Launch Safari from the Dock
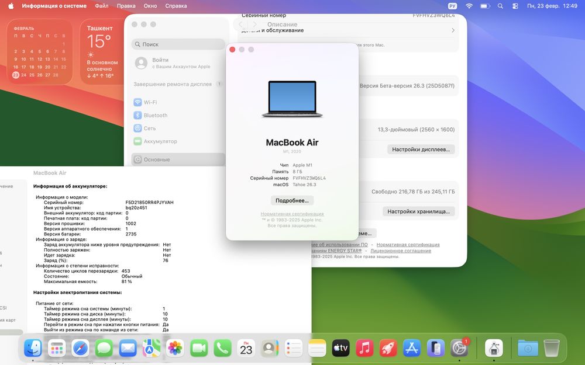Image resolution: width=585 pixels, height=365 pixels. [x=81, y=348]
